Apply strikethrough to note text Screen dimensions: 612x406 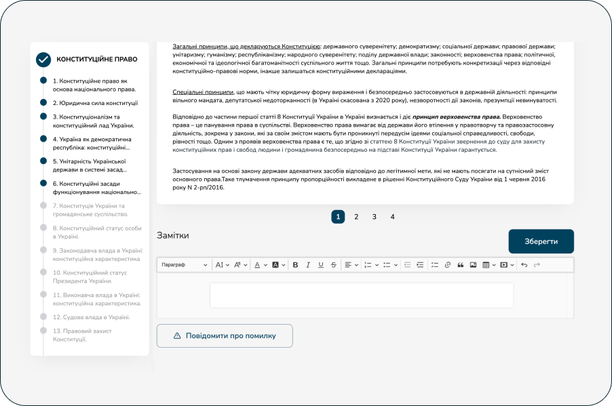tap(334, 265)
